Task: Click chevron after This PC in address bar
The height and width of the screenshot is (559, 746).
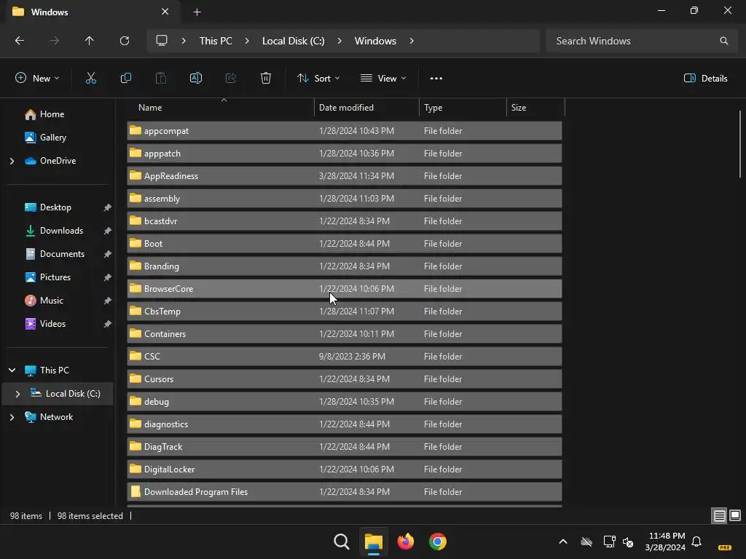Action: [x=247, y=41]
